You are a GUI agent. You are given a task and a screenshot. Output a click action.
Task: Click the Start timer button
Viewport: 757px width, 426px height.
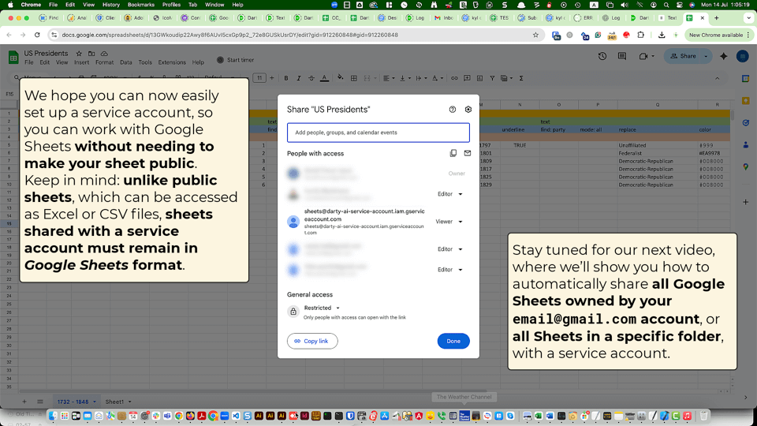coord(235,60)
